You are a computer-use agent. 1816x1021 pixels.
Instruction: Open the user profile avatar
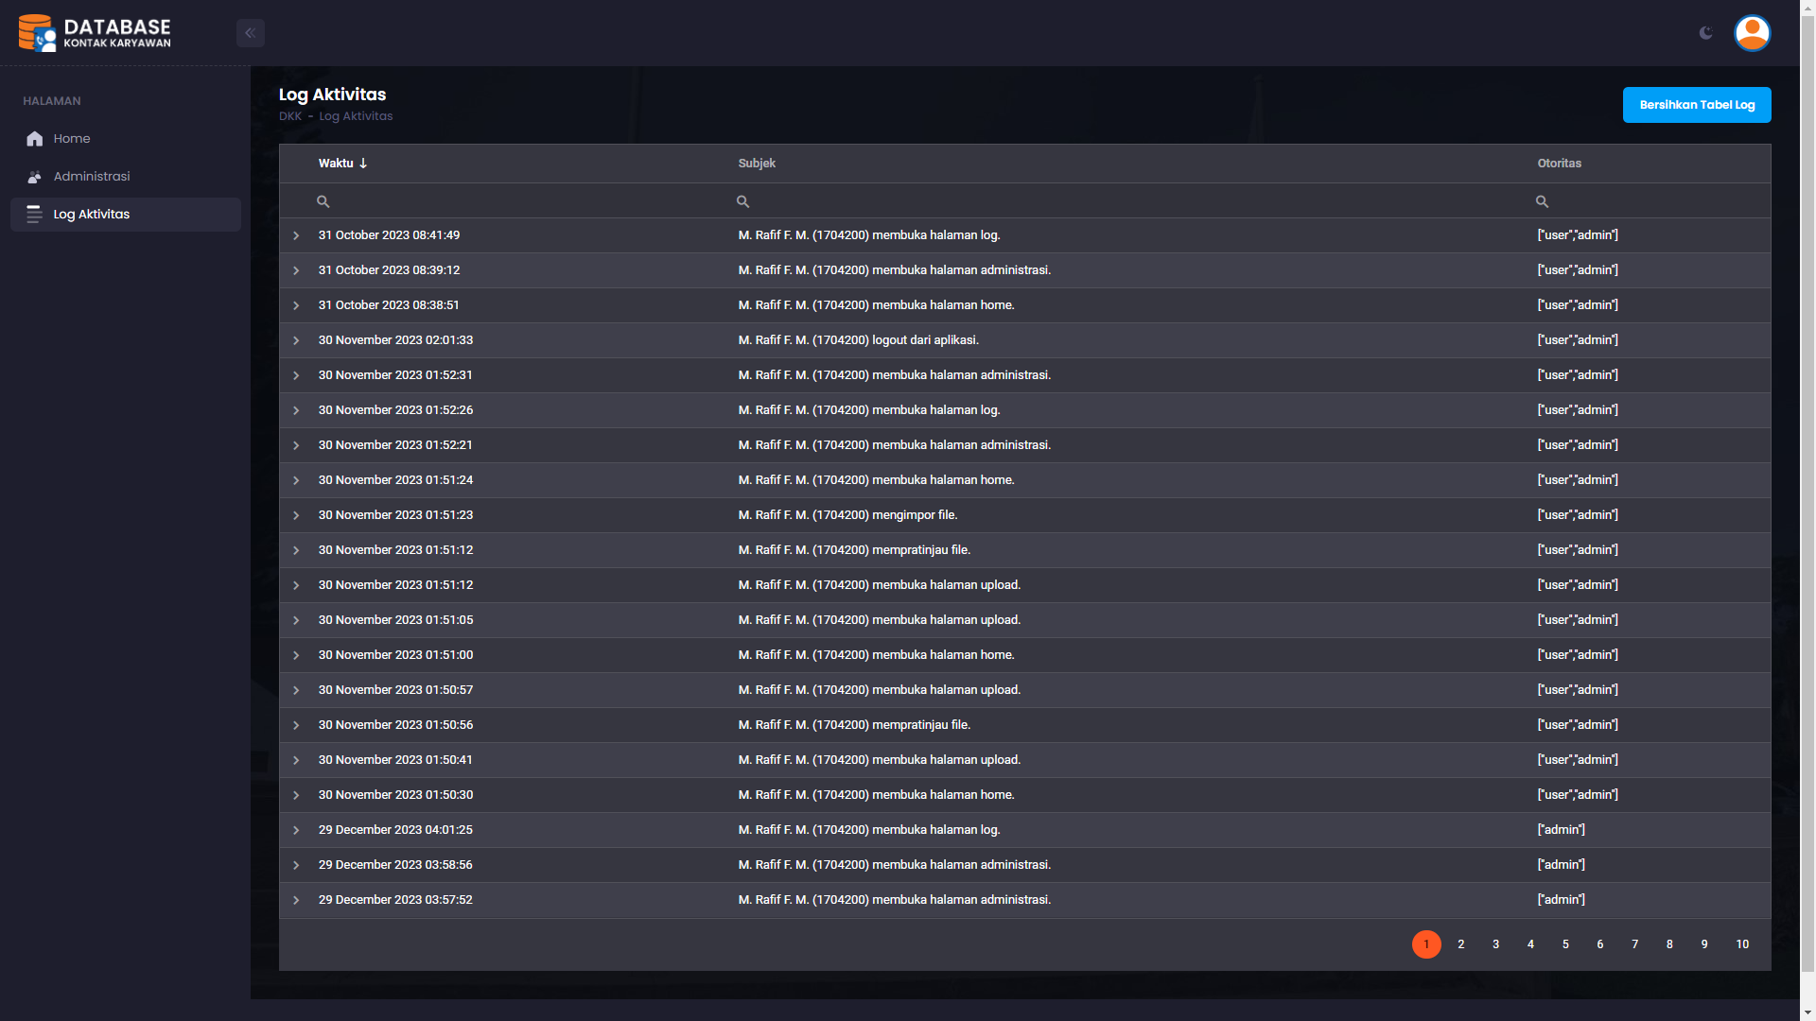[x=1753, y=33]
